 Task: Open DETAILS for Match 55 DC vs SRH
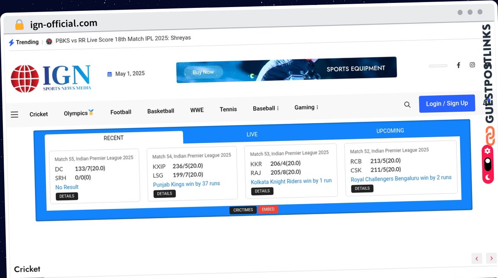point(67,196)
